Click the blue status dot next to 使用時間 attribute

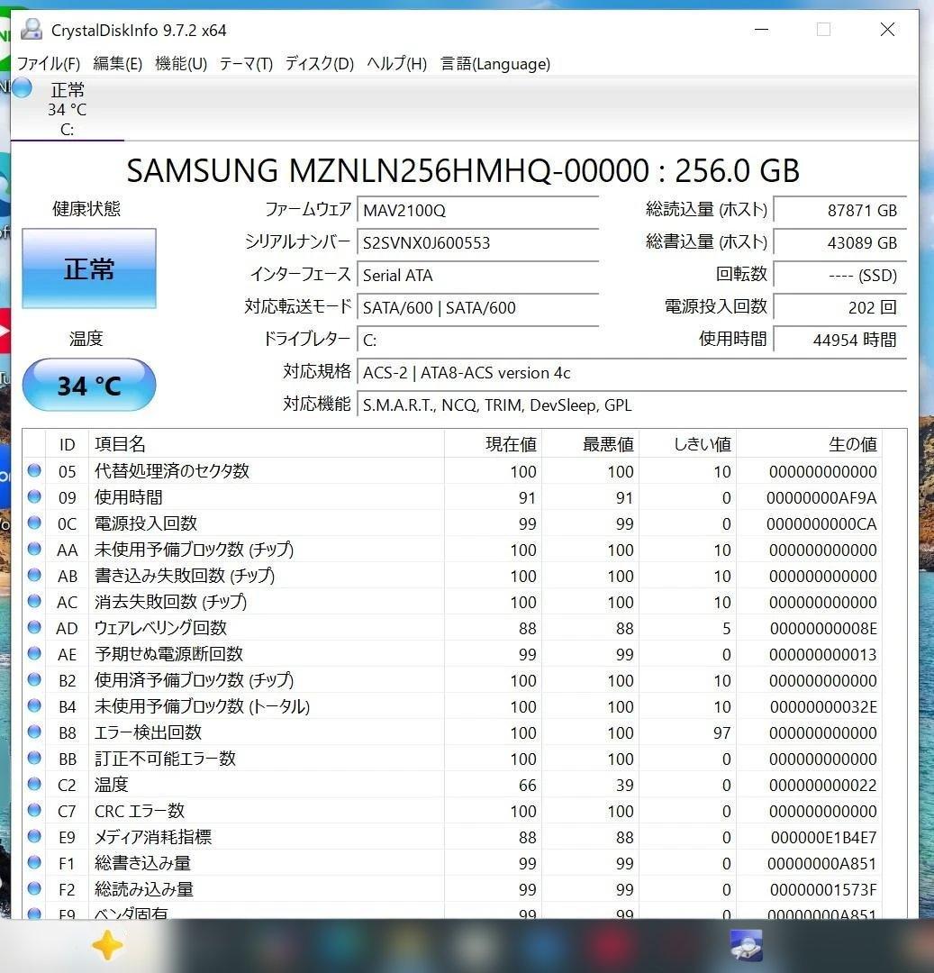click(x=35, y=497)
